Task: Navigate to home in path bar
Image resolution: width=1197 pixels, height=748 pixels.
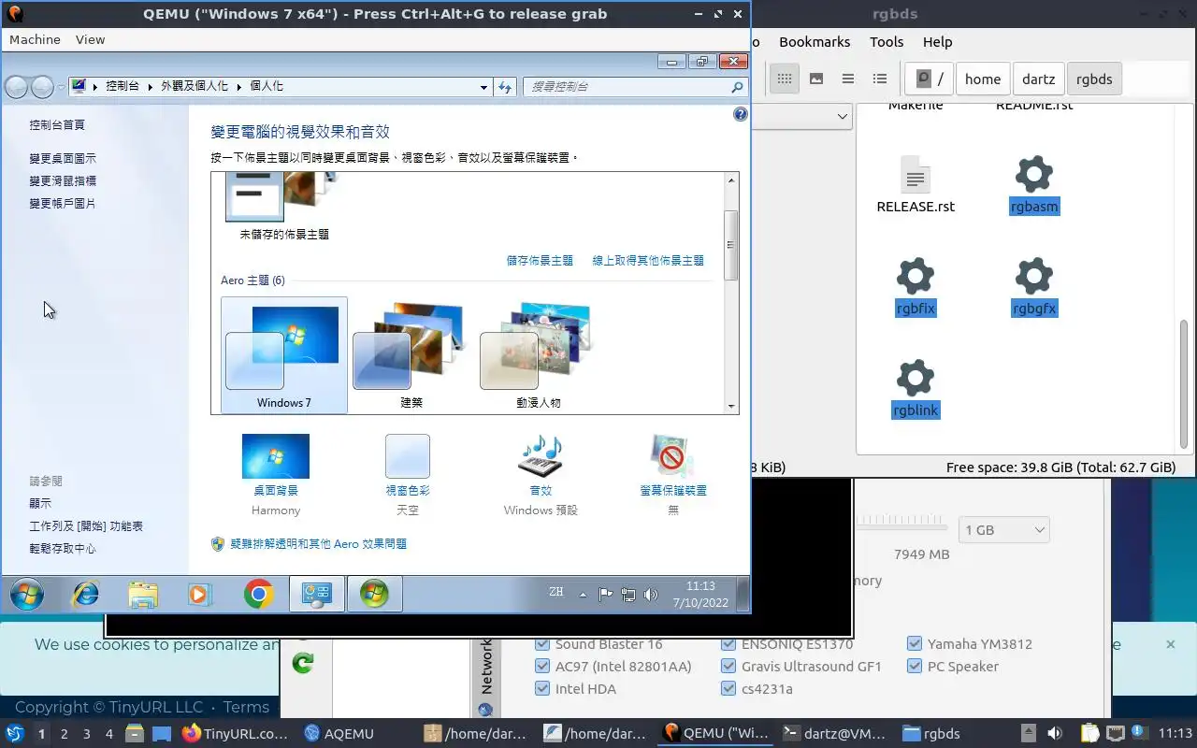Action: click(x=983, y=79)
